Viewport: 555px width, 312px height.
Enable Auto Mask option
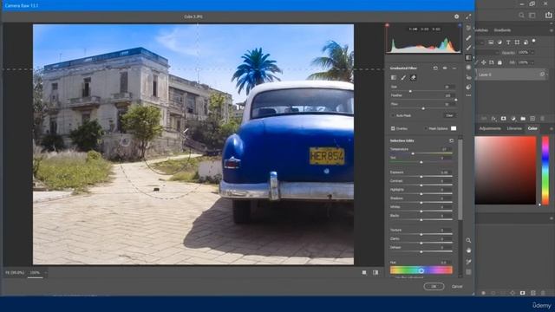[393, 115]
